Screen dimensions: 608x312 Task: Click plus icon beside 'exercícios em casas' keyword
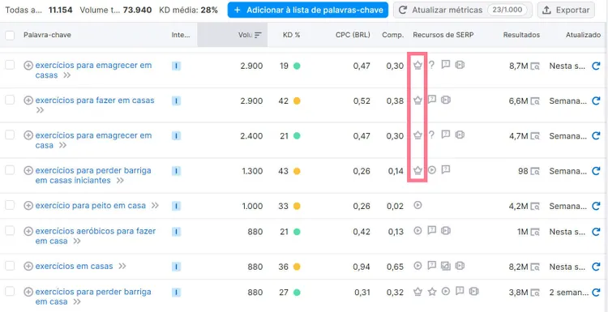click(28, 267)
